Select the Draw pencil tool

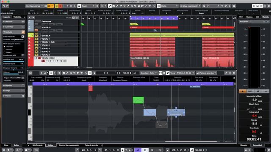[117, 6]
